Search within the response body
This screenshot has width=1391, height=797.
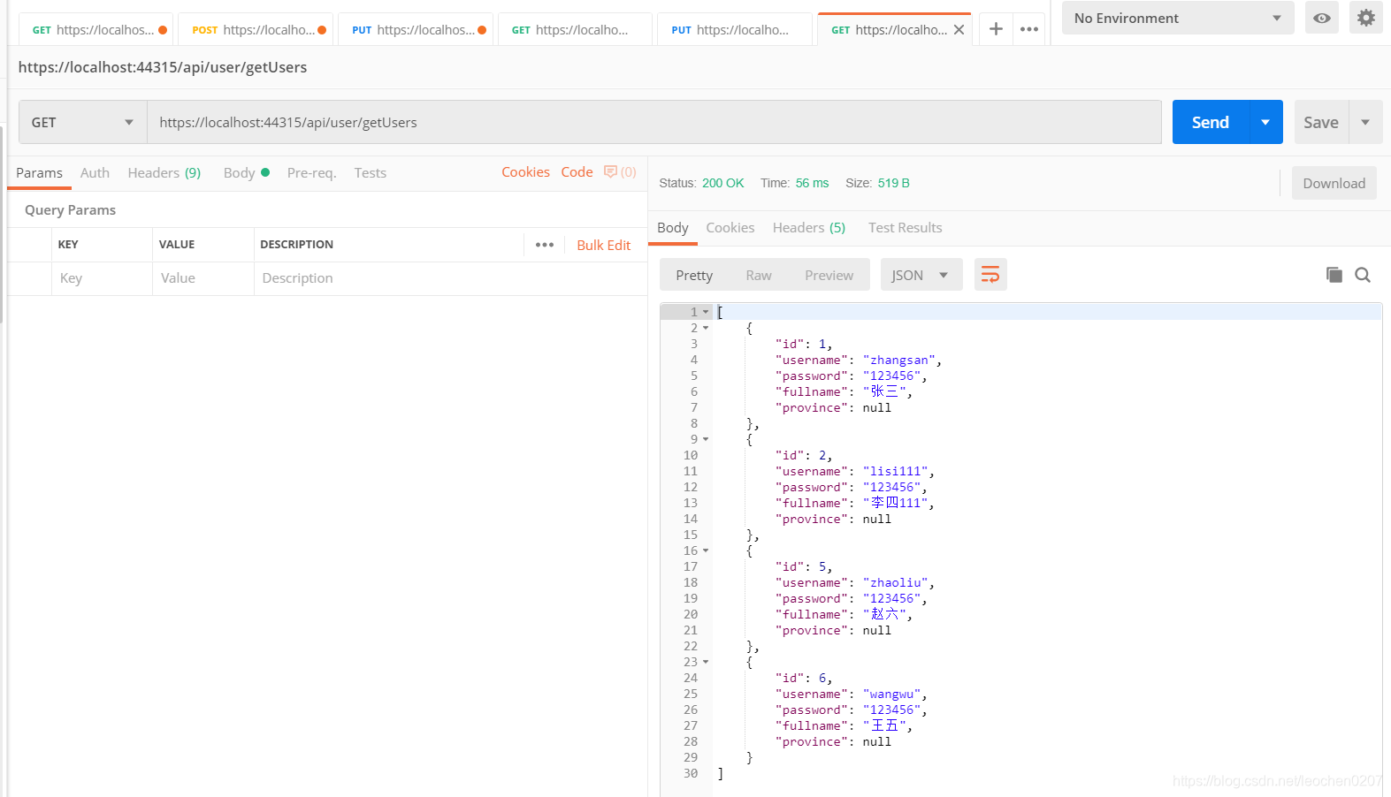1363,275
